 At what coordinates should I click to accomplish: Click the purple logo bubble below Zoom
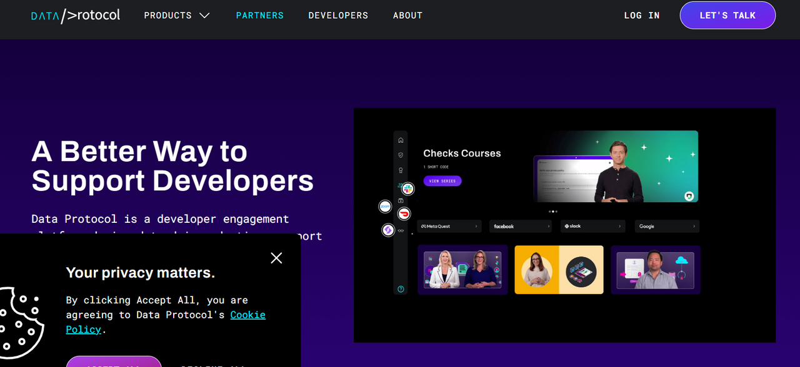pos(388,230)
